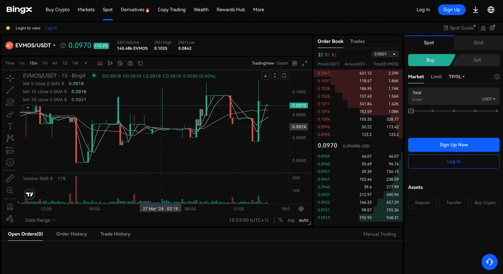The height and width of the screenshot is (274, 503).
Task: Expand the Date Range selector
Action: point(40,220)
